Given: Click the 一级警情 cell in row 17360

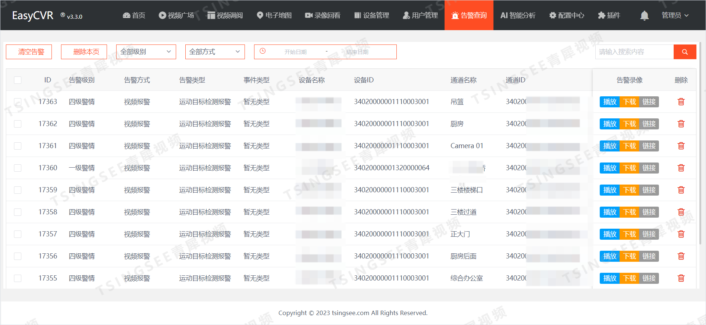Looking at the screenshot, I should click(x=82, y=168).
